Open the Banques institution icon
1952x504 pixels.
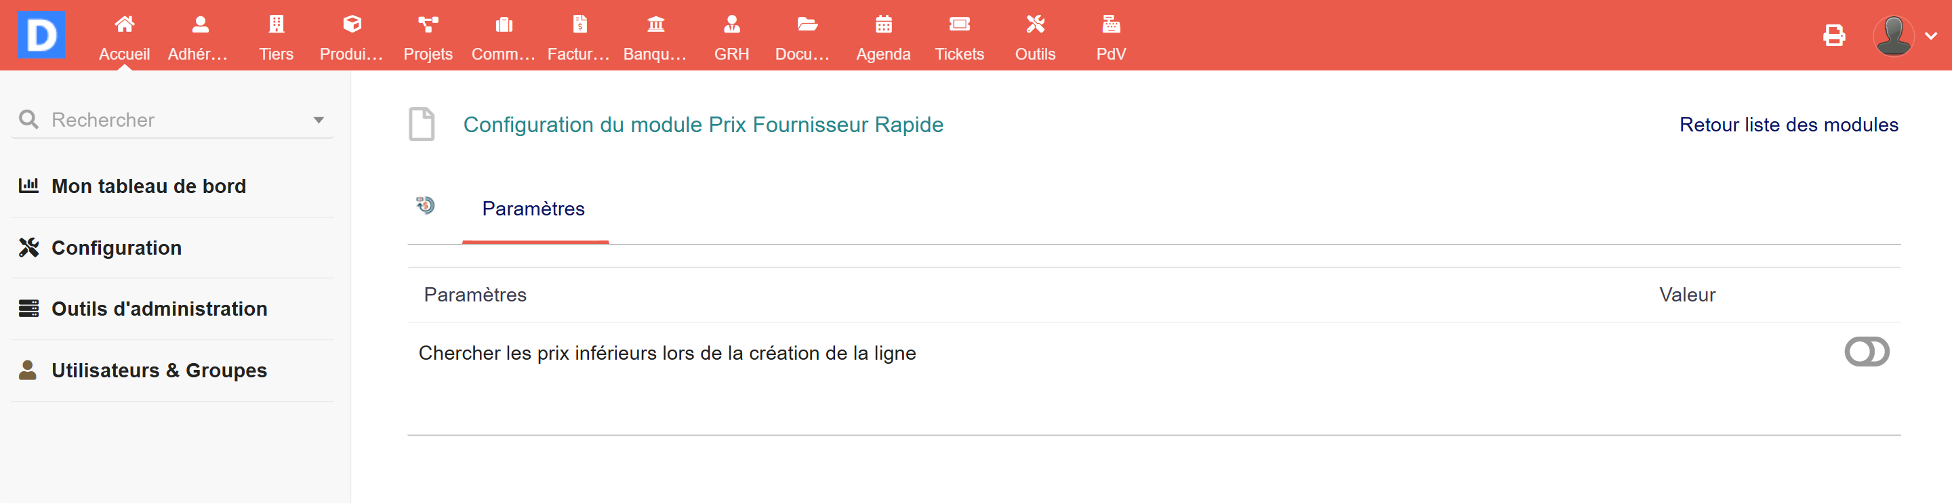click(655, 25)
